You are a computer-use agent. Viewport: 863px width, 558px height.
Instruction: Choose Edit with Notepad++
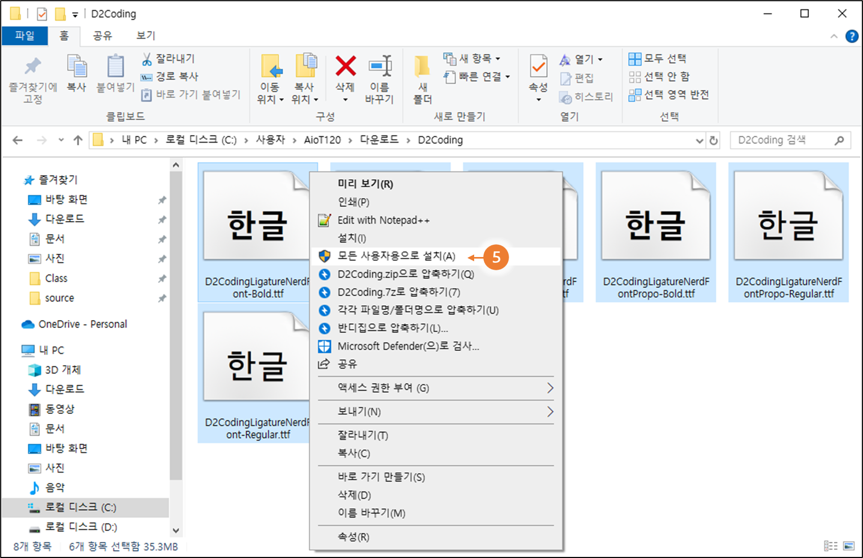(x=436, y=220)
